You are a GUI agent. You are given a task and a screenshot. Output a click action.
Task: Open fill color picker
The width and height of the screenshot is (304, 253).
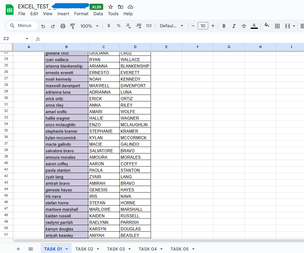click(x=267, y=26)
